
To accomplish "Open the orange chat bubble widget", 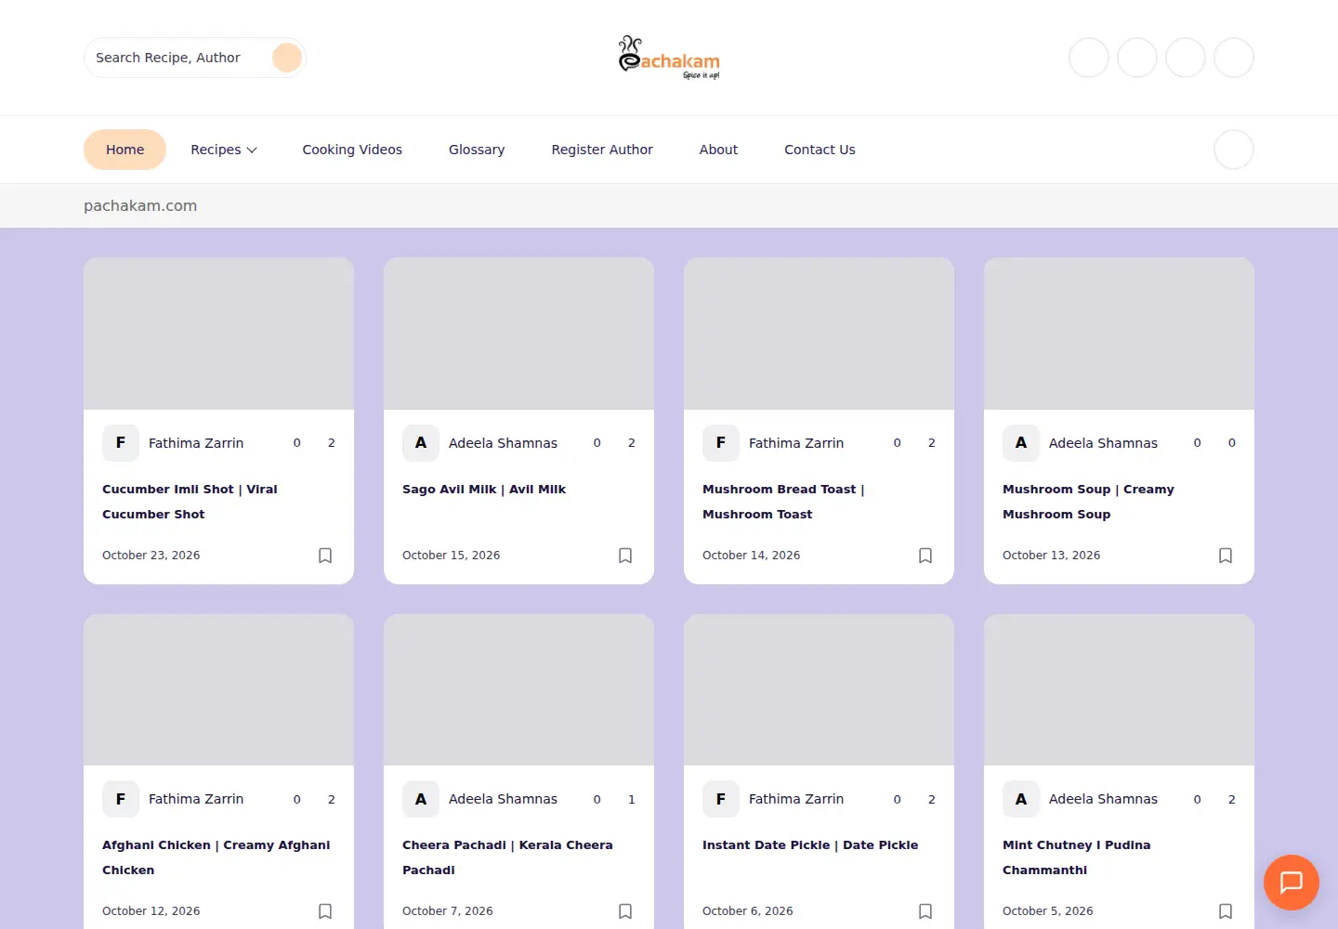I will tap(1292, 883).
